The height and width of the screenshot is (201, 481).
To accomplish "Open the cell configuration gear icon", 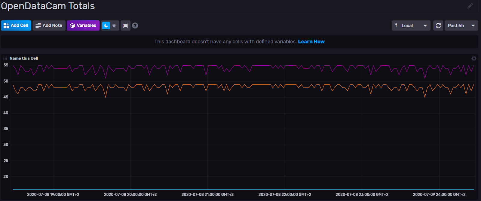I will (474, 58).
